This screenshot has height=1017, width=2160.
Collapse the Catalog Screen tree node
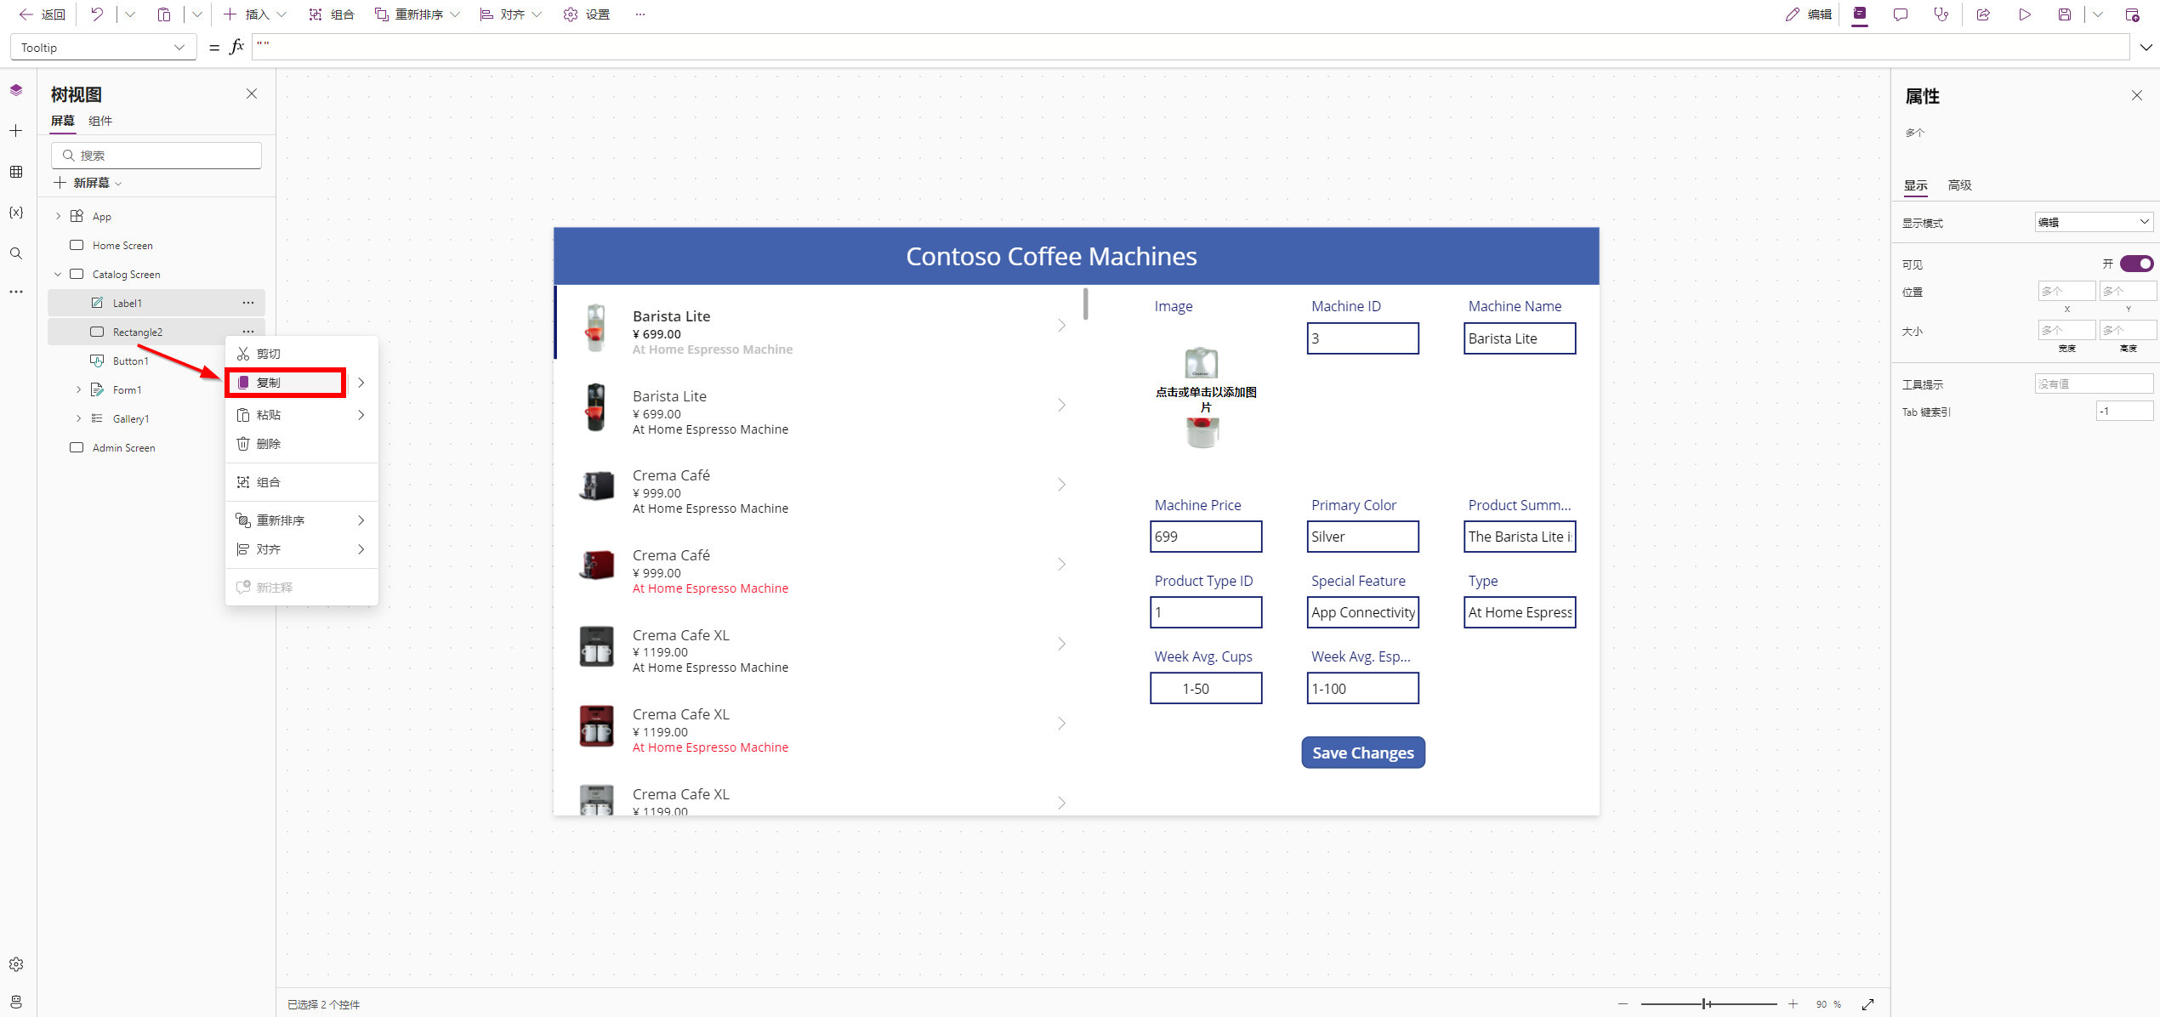(58, 274)
